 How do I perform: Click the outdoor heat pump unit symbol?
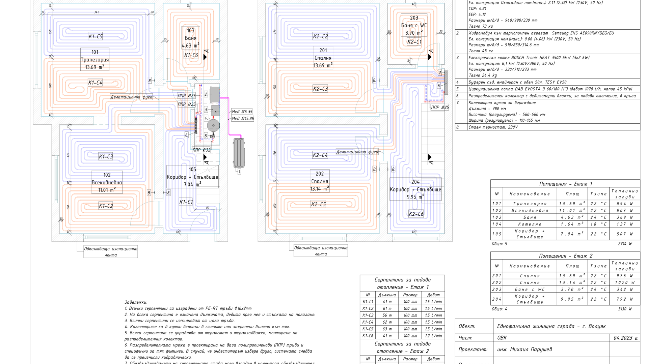pos(239,153)
